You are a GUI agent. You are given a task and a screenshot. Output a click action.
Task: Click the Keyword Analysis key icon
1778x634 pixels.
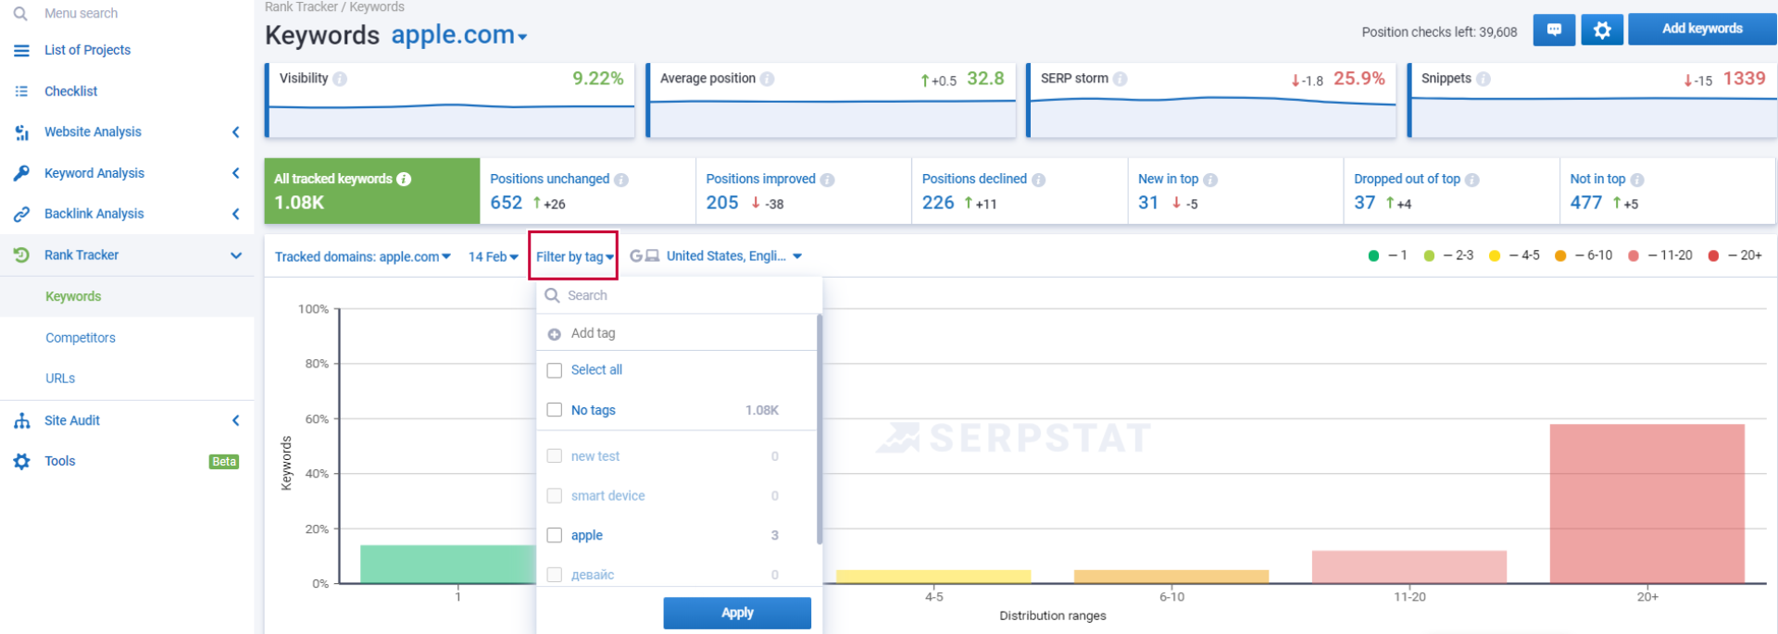[x=21, y=173]
